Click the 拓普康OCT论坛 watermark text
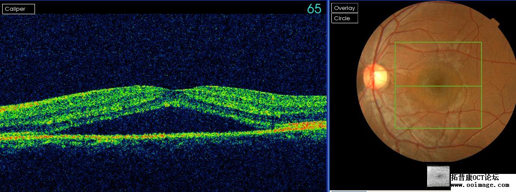This screenshot has height=192, width=516. (475, 177)
